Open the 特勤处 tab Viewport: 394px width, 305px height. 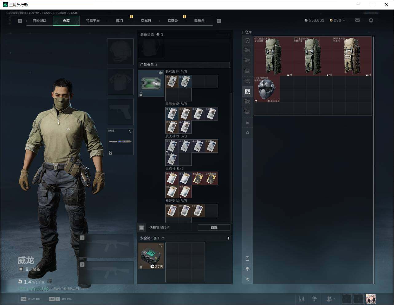point(173,21)
